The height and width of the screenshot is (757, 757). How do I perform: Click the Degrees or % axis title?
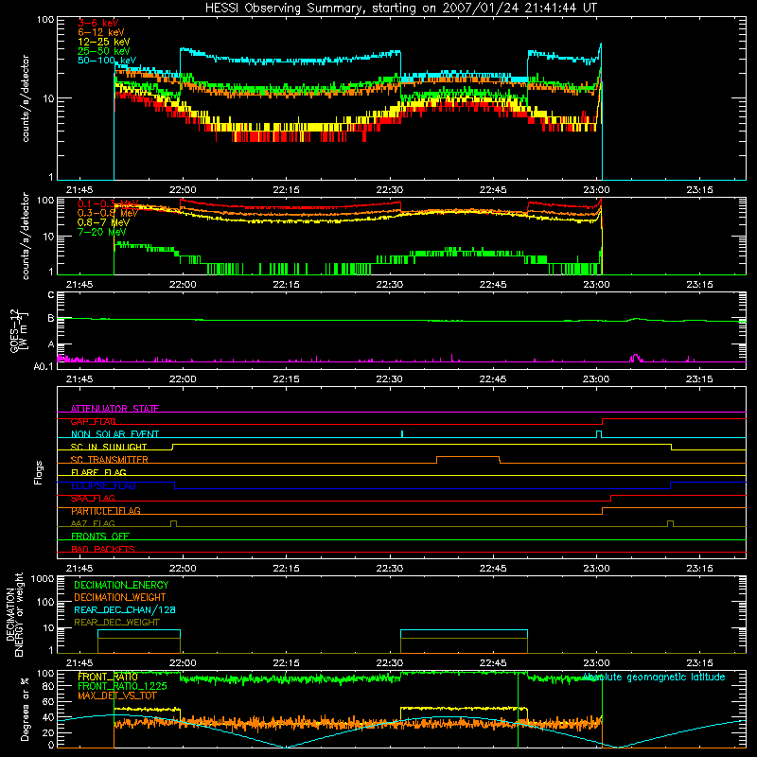tap(25, 709)
